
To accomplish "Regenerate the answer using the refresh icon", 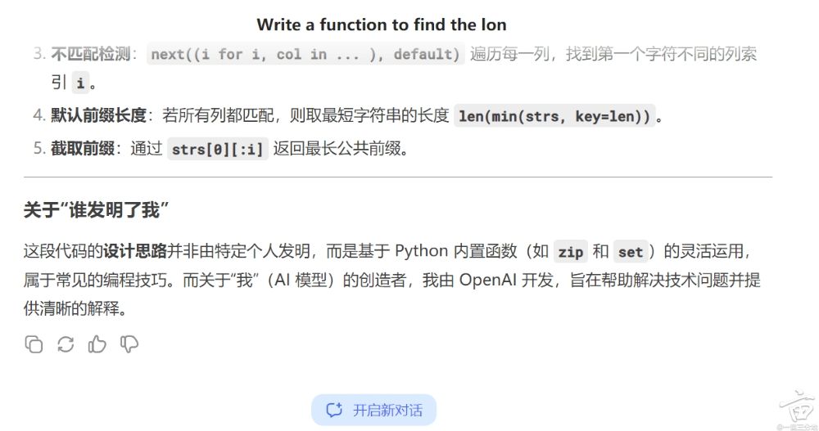I will coord(66,344).
